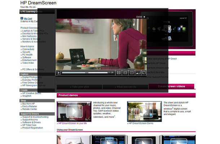Open the Software how-to topic
Screen dimensions: 220x144
point(27,58)
